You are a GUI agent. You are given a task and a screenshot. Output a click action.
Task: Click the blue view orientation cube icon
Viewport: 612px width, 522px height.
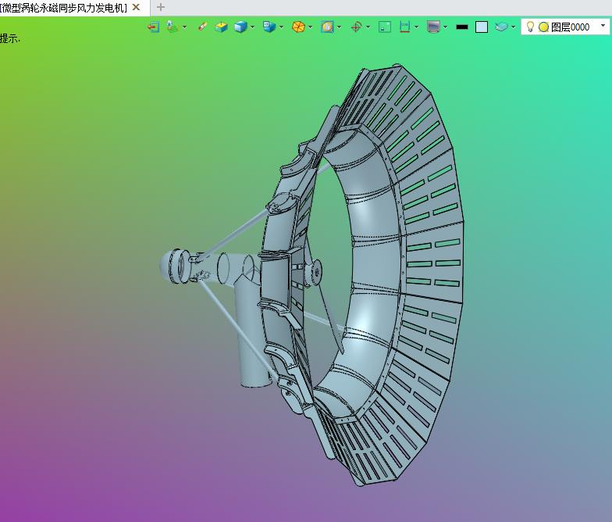click(269, 27)
